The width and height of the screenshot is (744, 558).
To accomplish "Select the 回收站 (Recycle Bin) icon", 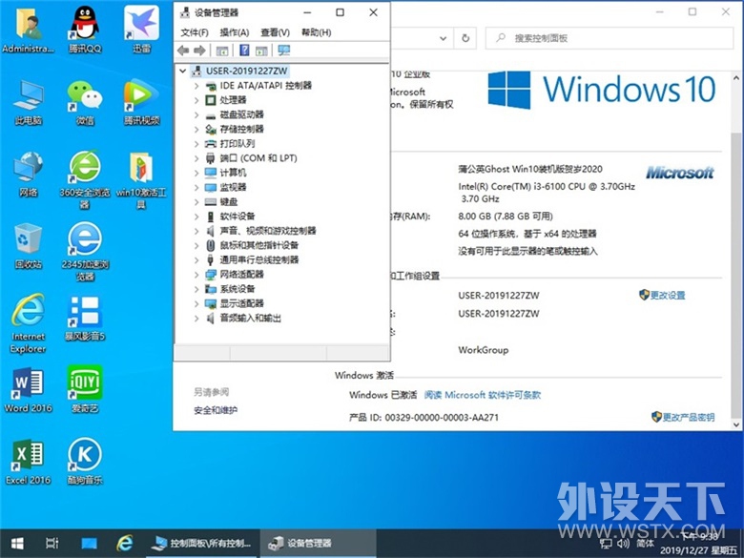I will pyautogui.click(x=29, y=246).
